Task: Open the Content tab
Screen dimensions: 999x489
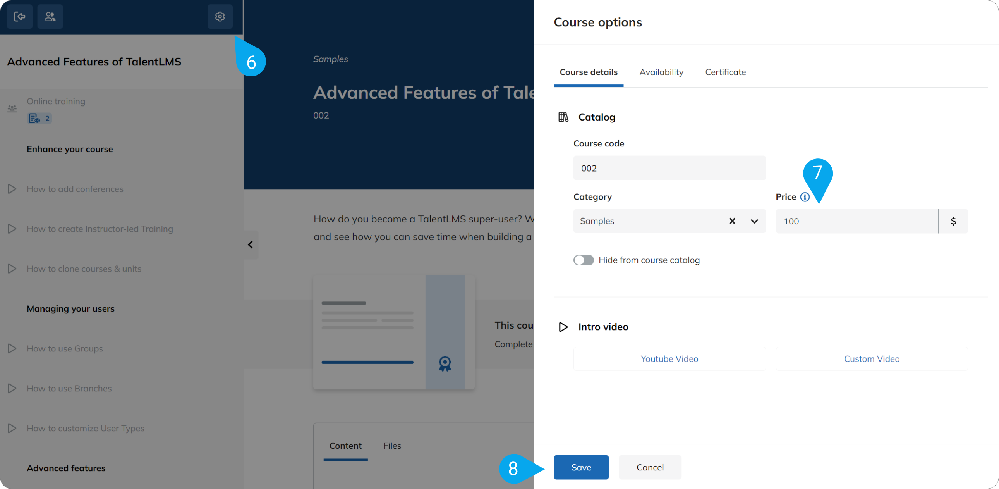Action: pos(345,446)
